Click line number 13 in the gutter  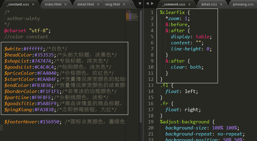(x=151, y=85)
